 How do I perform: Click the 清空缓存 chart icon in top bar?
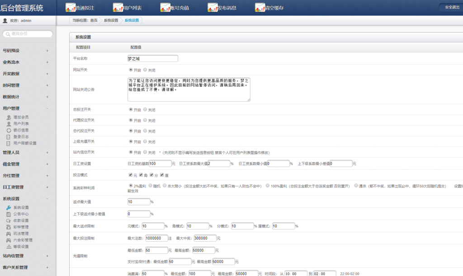pos(260,7)
